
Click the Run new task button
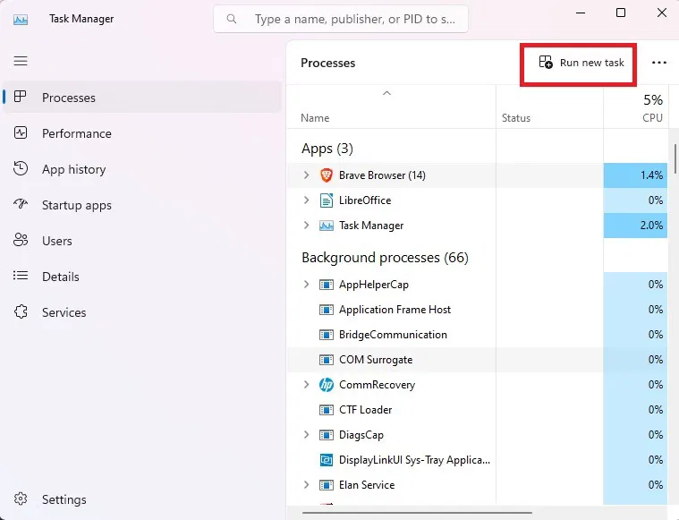(x=581, y=63)
